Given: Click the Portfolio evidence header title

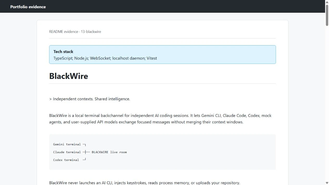Looking at the screenshot, I should point(28,7).
